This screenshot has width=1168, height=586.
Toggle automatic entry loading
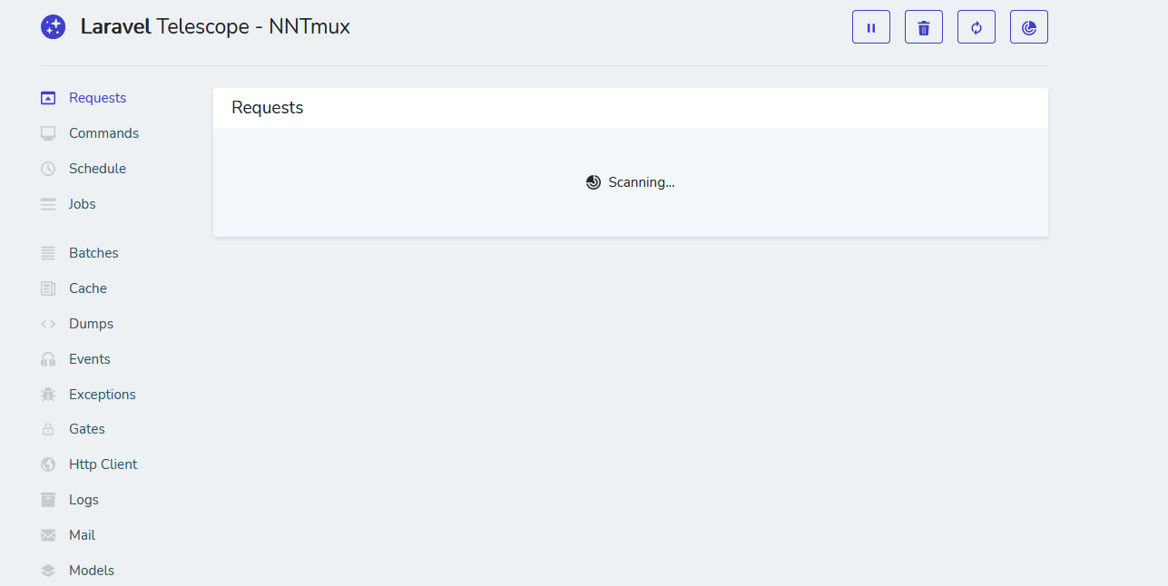coord(976,26)
